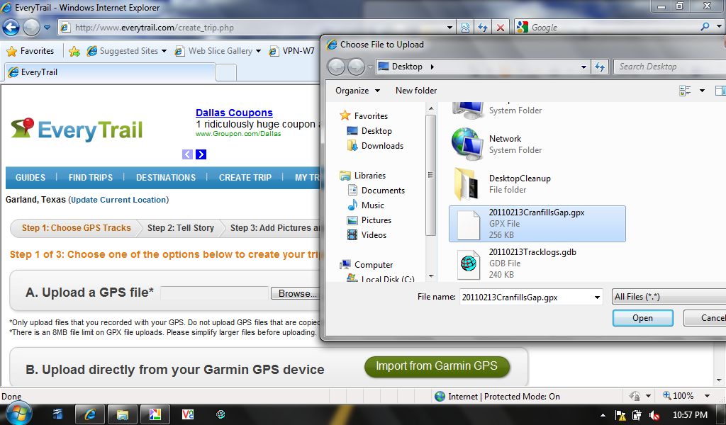Select Libraries in navigation pane
The image size is (726, 425).
click(363, 176)
